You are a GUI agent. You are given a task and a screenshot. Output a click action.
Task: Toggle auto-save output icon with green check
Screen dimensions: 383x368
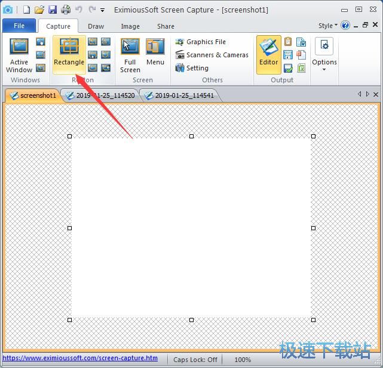(x=288, y=68)
